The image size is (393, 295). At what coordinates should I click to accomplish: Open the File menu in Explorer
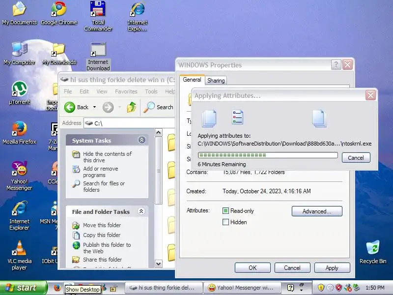(x=68, y=91)
